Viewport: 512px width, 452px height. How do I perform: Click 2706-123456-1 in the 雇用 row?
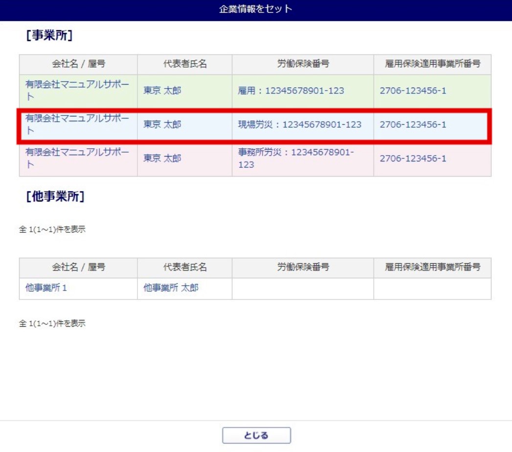click(413, 90)
